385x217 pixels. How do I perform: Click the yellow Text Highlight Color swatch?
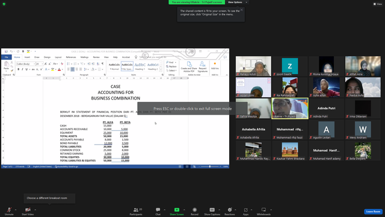[52, 70]
